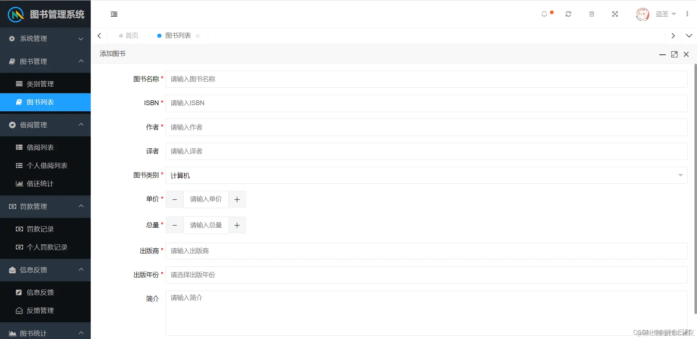Click the trash clear-cache icon
This screenshot has width=697, height=339.
tap(592, 14)
